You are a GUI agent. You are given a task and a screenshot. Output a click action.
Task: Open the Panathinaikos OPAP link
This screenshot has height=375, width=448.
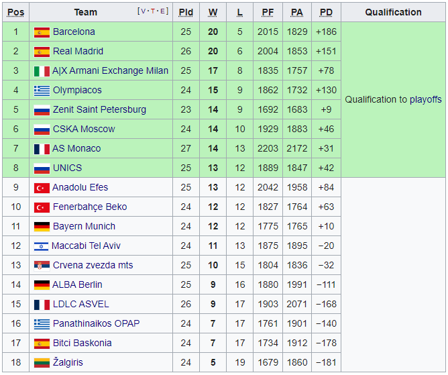(96, 323)
